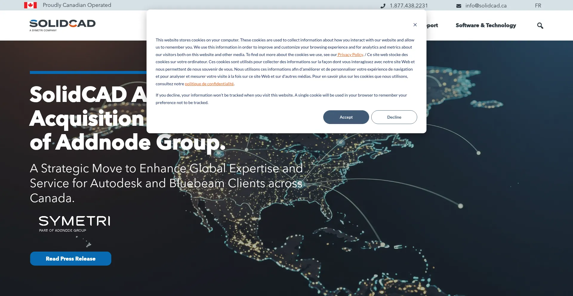Open the partially hidden Support menu
Image resolution: width=573 pixels, height=296 pixels.
click(x=432, y=25)
